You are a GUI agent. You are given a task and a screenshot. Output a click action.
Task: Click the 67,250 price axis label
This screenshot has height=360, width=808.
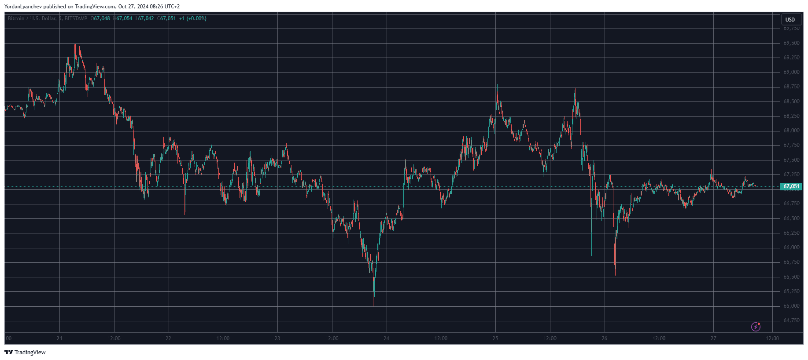[791, 175]
